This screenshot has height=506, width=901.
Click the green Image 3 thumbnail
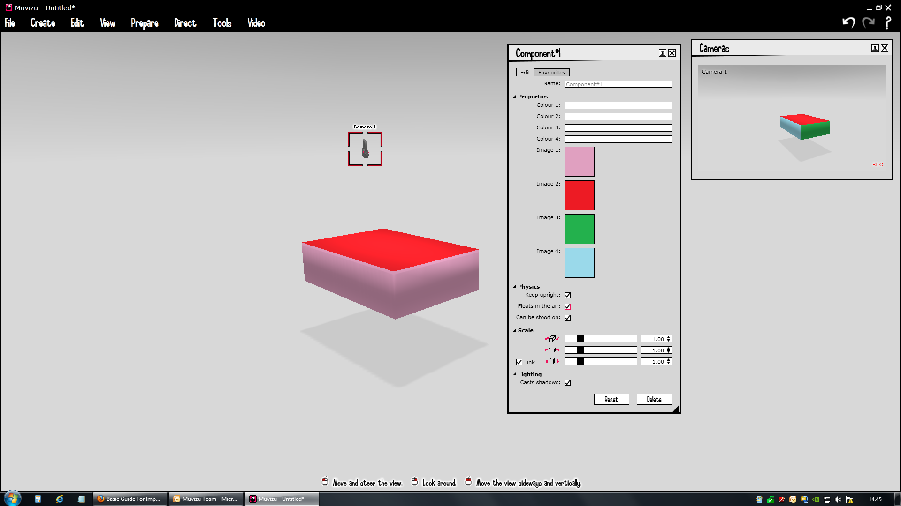click(x=580, y=229)
